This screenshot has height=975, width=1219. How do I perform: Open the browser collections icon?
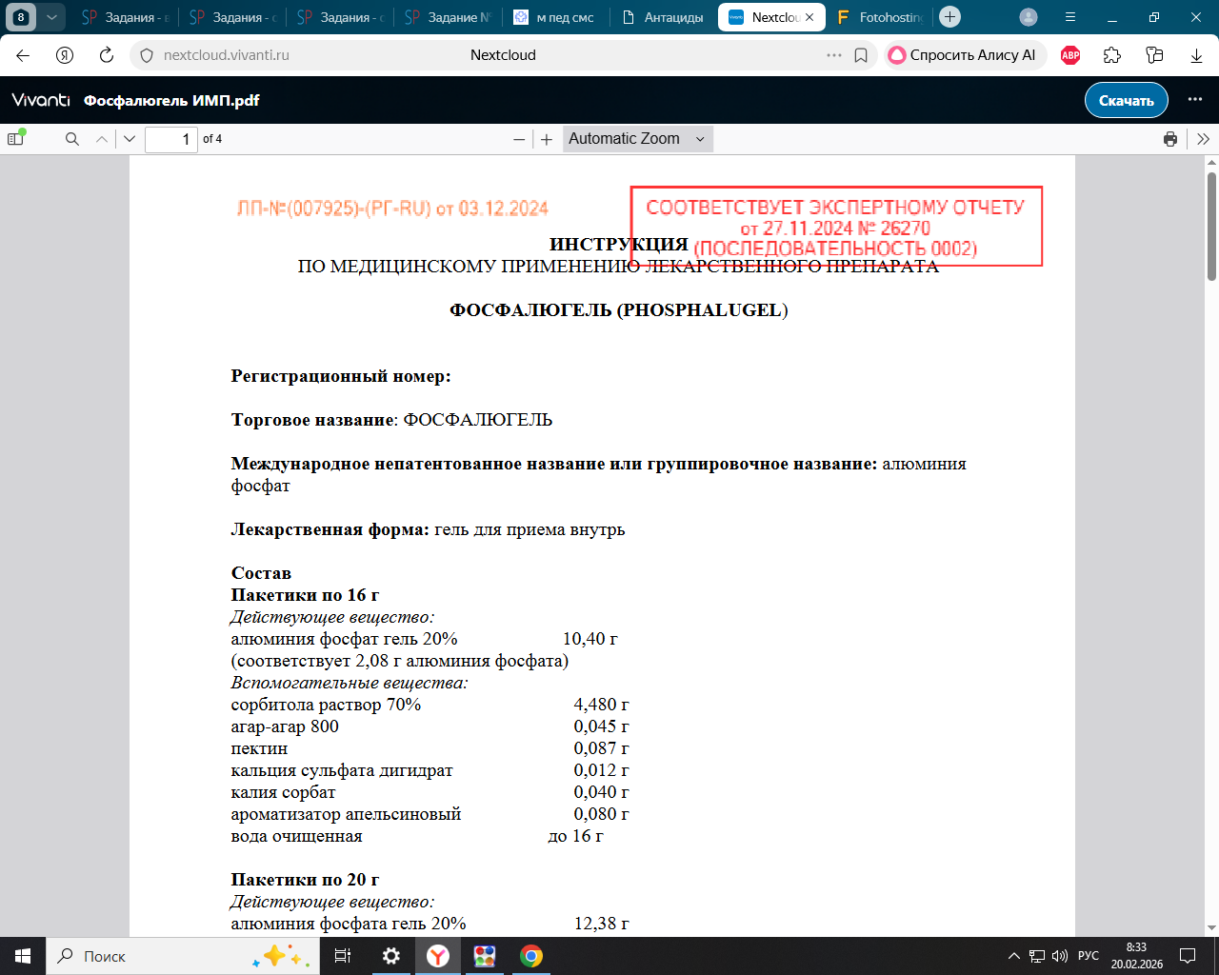pos(1154,55)
